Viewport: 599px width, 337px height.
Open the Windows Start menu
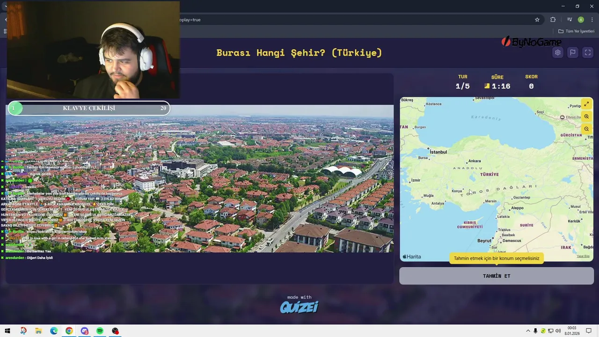click(7, 331)
